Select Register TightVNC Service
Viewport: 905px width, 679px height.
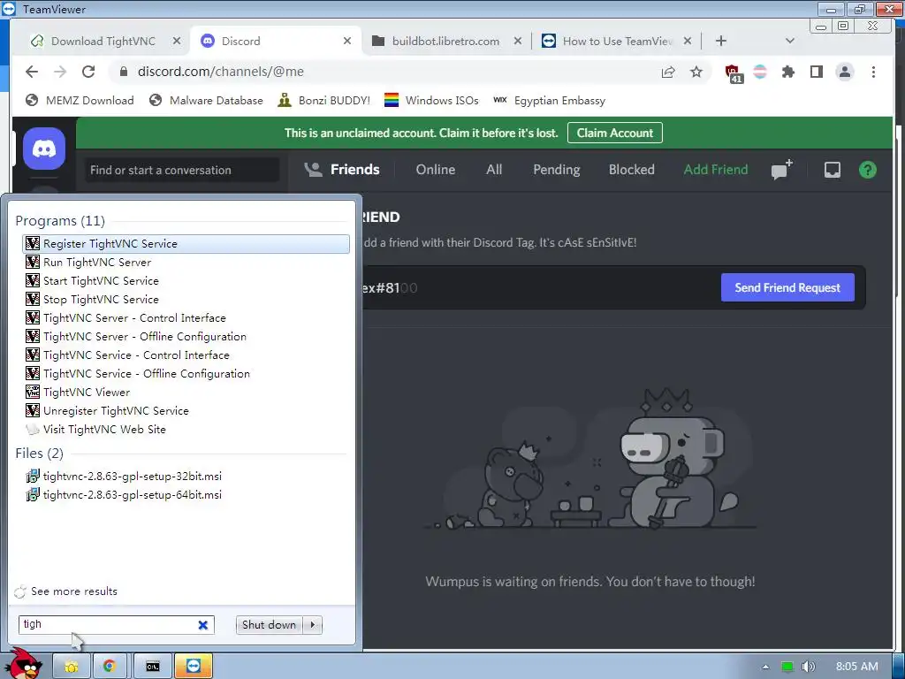coord(186,244)
